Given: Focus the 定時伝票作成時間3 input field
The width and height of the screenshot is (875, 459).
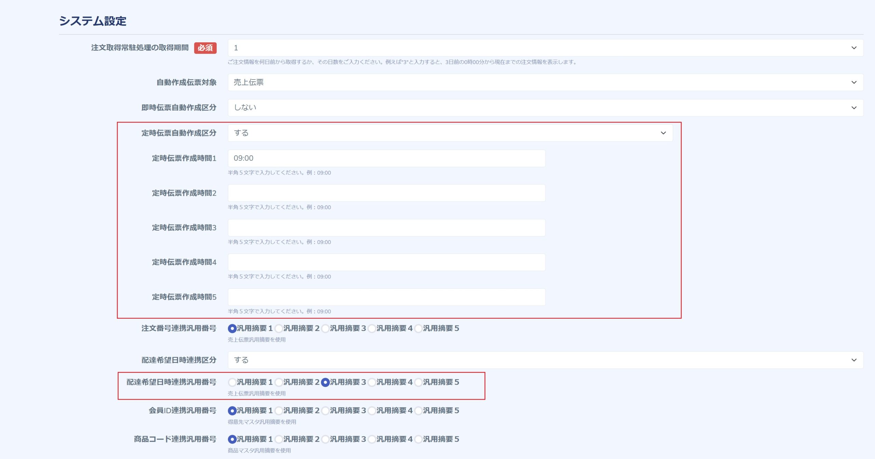Looking at the screenshot, I should (386, 228).
